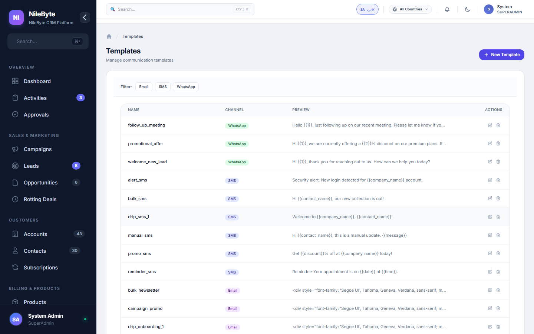Screen dimensions: 534x334
Task: Open Contacts in the sidebar
Action: pyautogui.click(x=48, y=251)
